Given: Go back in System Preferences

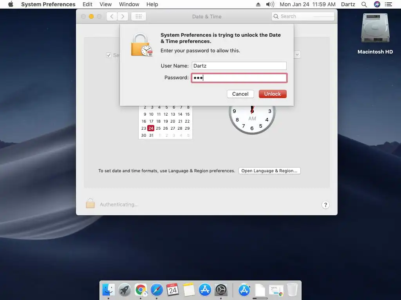Looking at the screenshot, I should [112, 16].
